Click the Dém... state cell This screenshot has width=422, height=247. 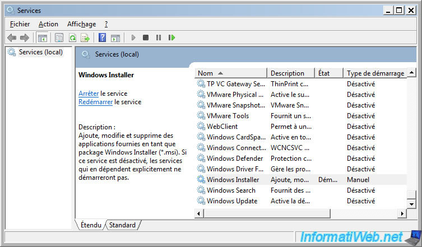[x=327, y=179]
